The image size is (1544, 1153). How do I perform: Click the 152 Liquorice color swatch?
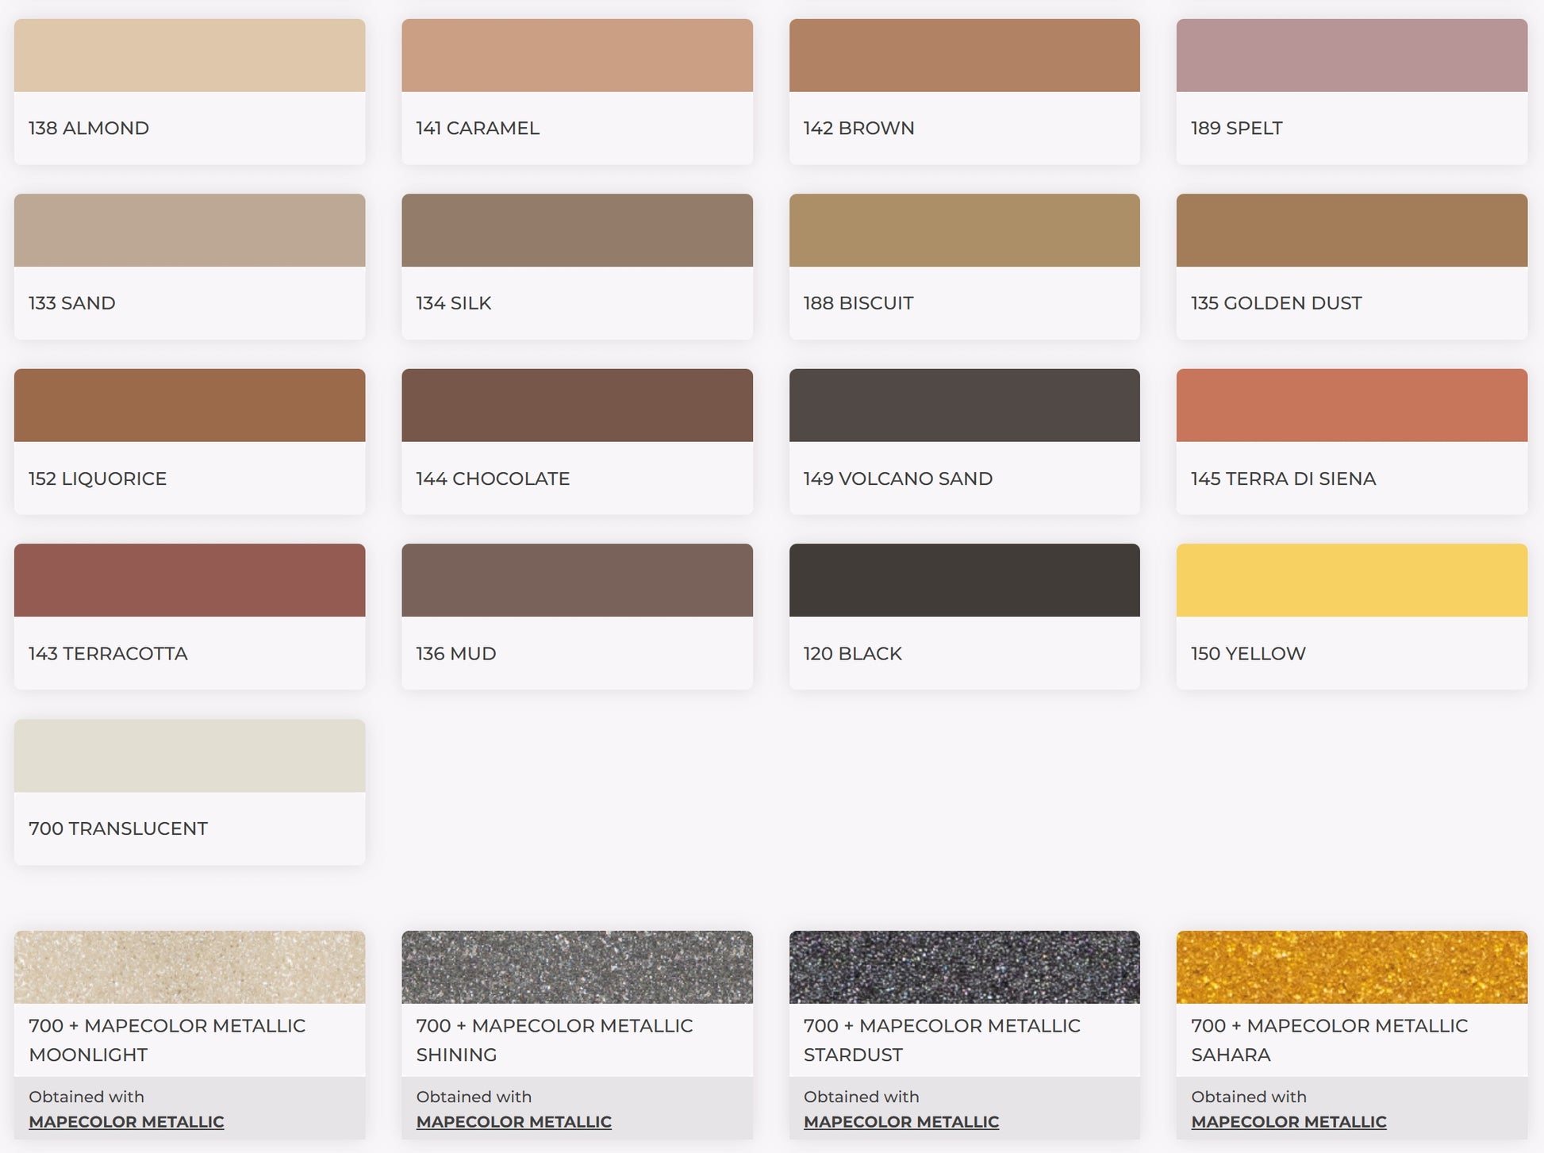pyautogui.click(x=190, y=405)
